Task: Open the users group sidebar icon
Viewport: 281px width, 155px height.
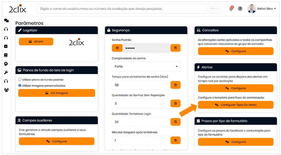Action: point(6,90)
